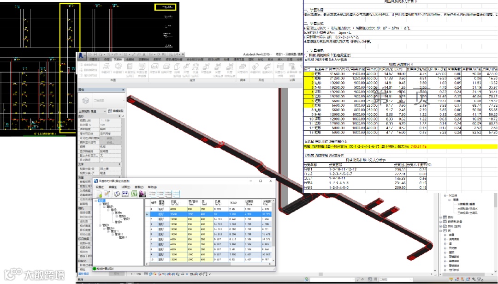Screen dimensions: 498x284
Task: Switch to the 风系统 ribbon tab
Action: [118, 60]
